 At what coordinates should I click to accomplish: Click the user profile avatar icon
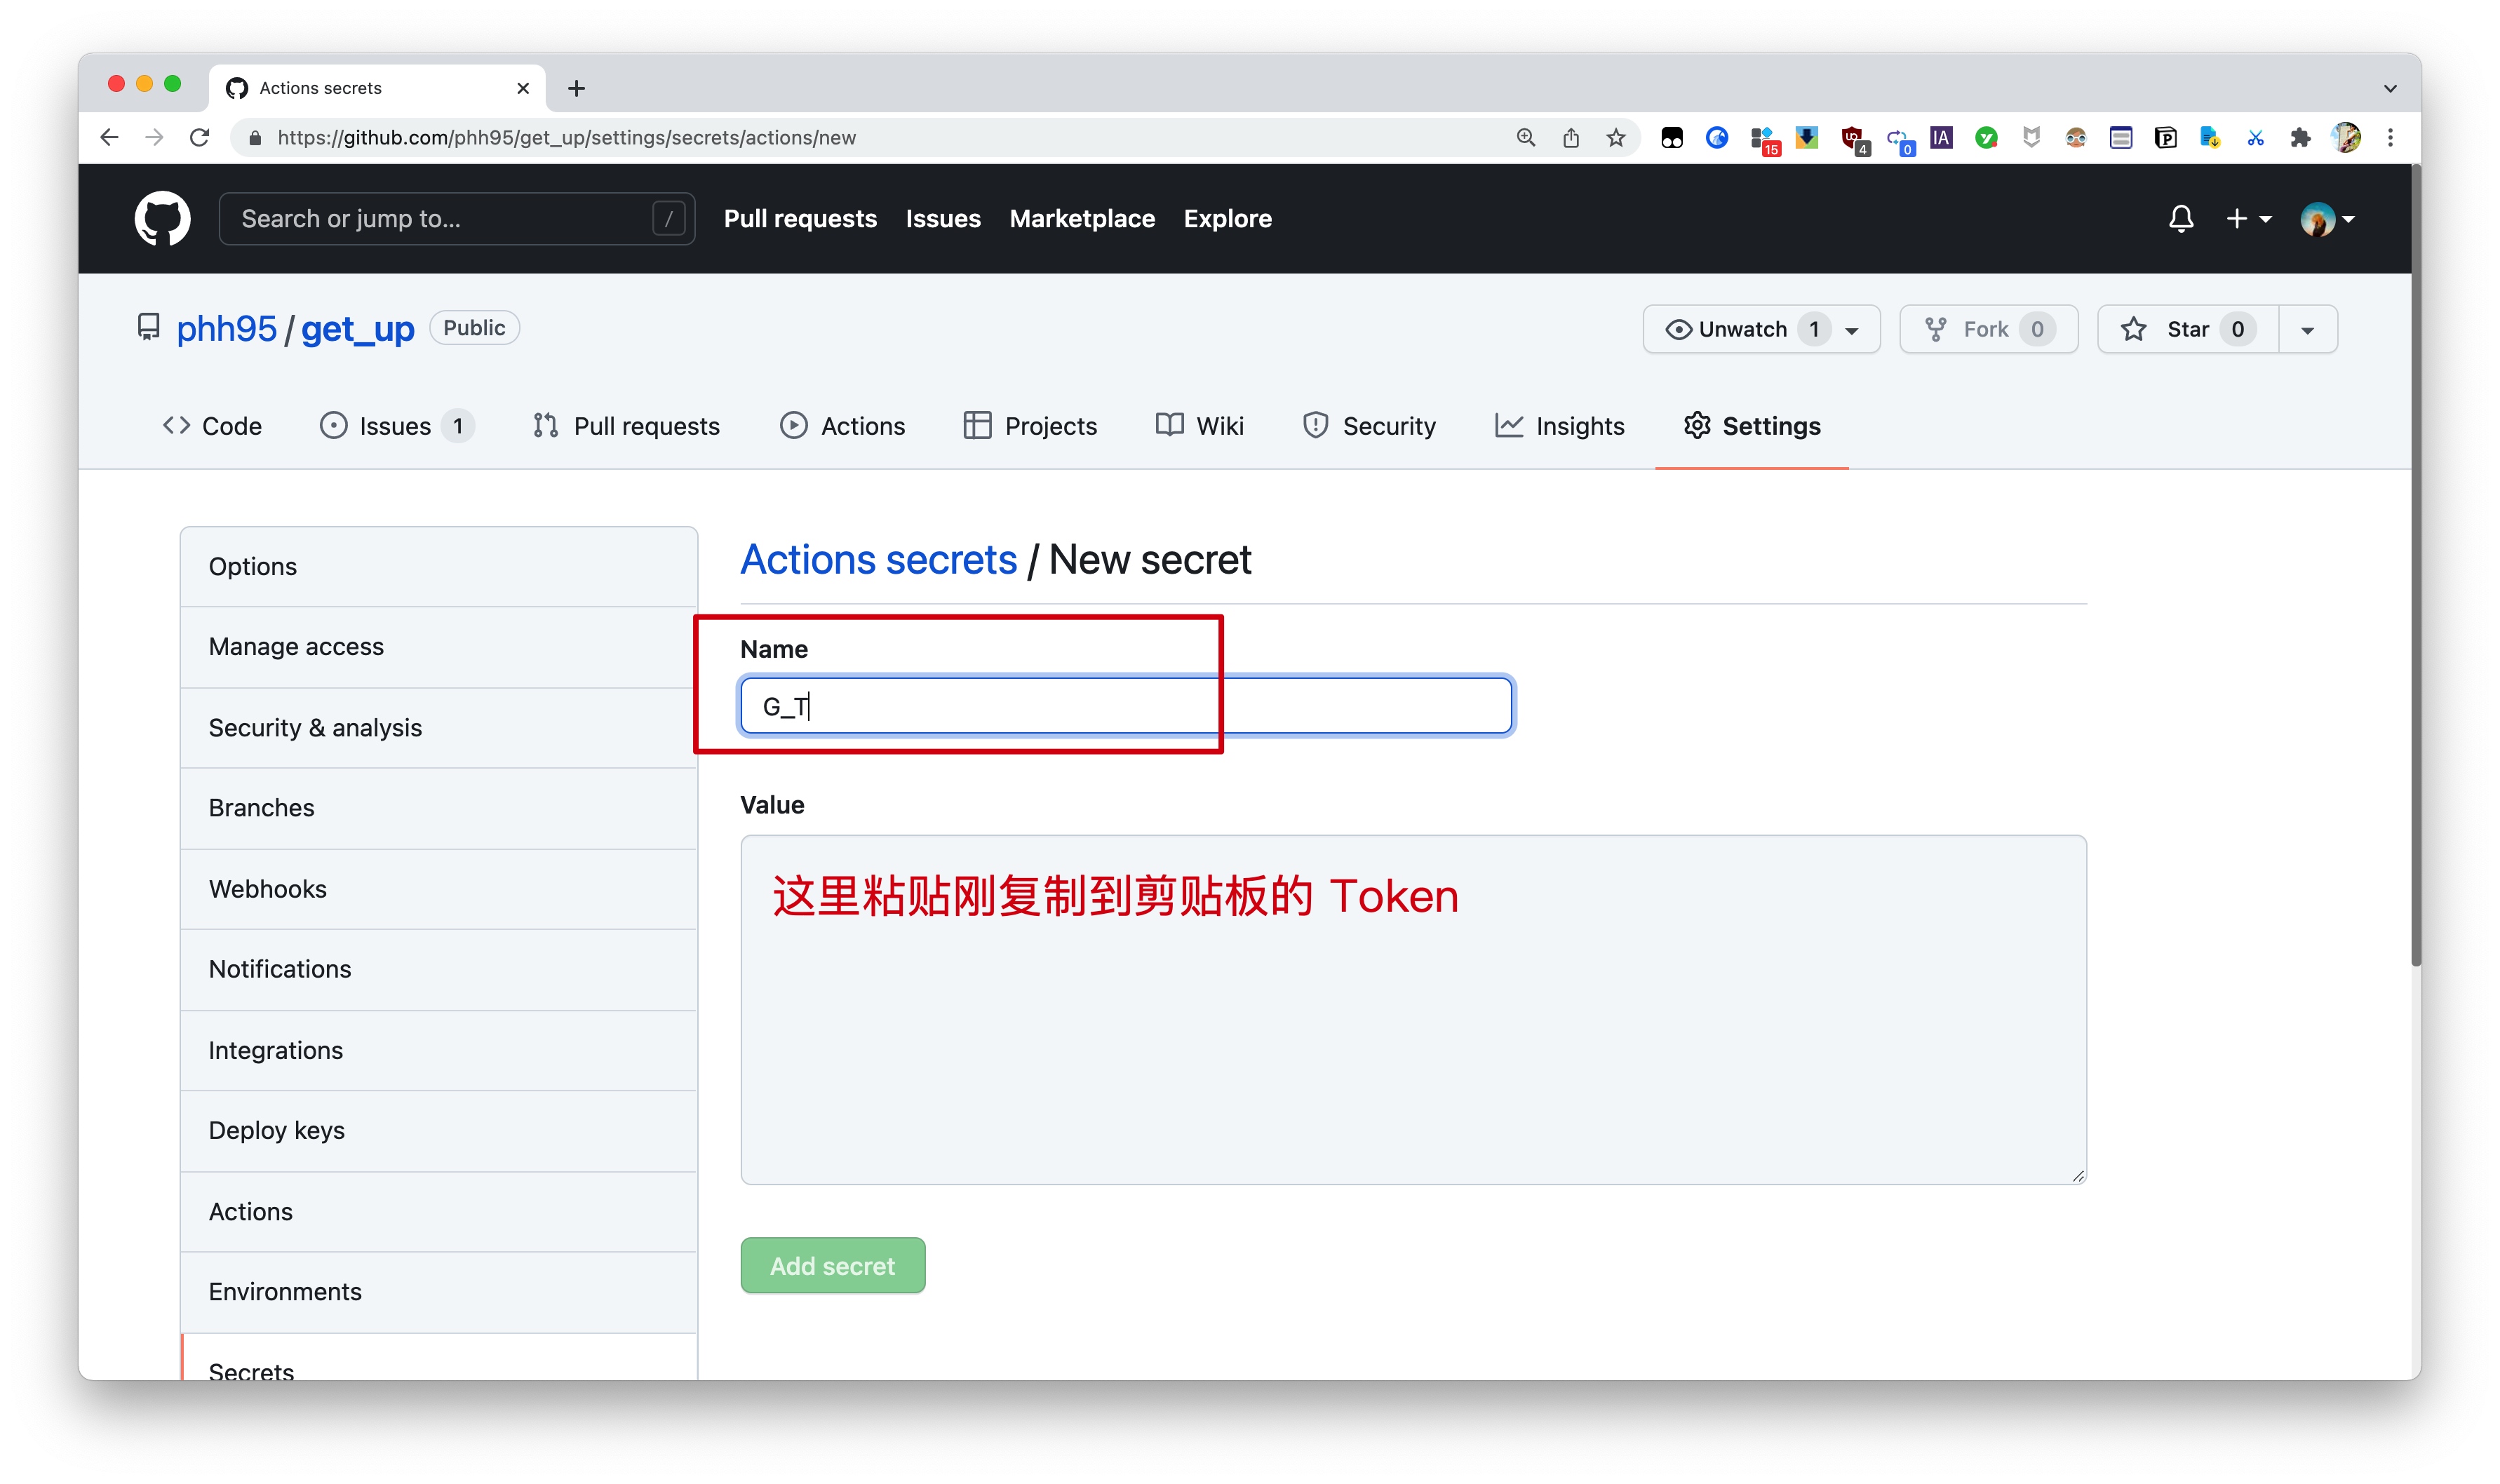click(x=2322, y=219)
